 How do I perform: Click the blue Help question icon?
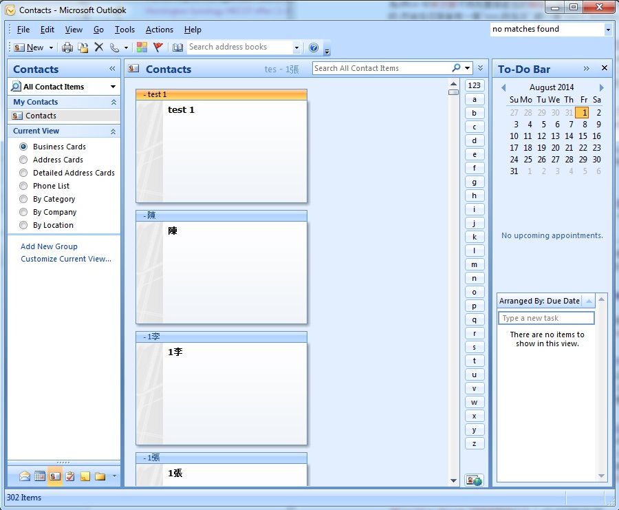[314, 47]
